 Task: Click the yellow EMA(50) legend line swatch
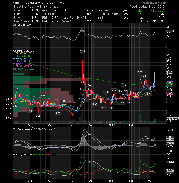point(14,53)
